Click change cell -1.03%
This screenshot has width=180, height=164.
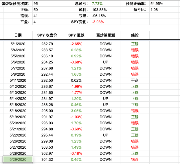tap(76, 117)
